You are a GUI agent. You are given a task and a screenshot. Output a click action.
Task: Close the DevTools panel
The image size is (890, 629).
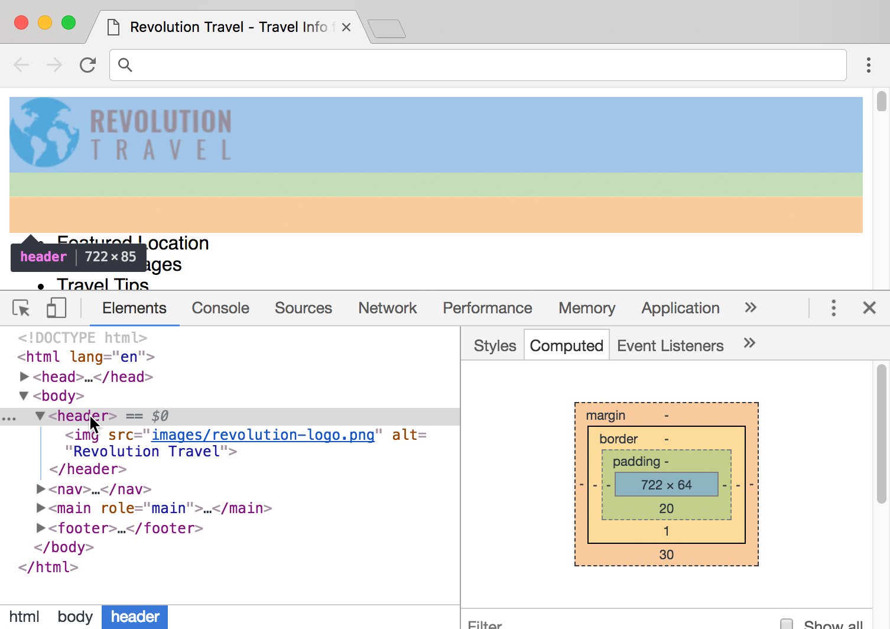pyautogui.click(x=869, y=308)
